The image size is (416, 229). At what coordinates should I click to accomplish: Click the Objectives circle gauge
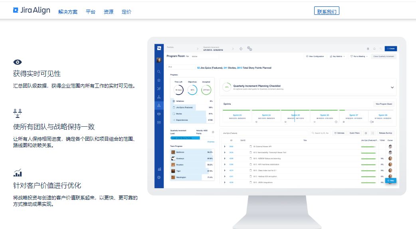coord(192,90)
